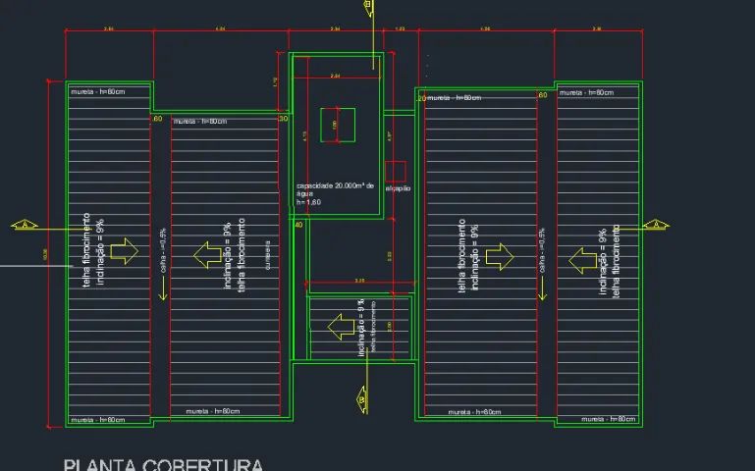Select the yellow slope arrow on the rightmost roof panel
Screen dimensions: 755x471
(x=582, y=261)
